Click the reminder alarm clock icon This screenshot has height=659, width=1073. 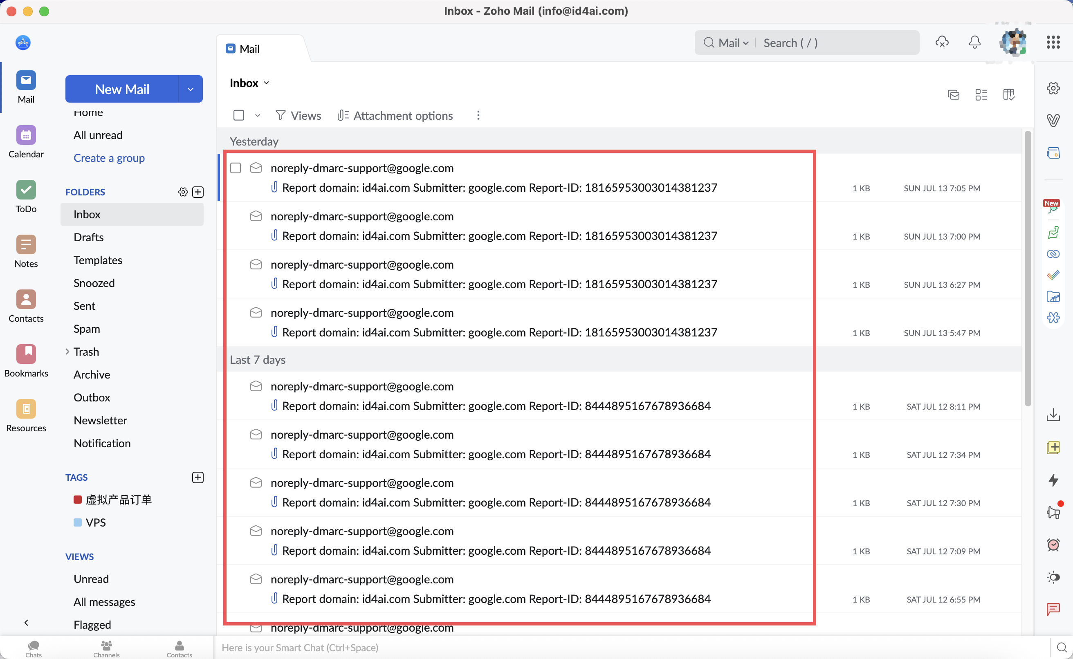point(1053,545)
